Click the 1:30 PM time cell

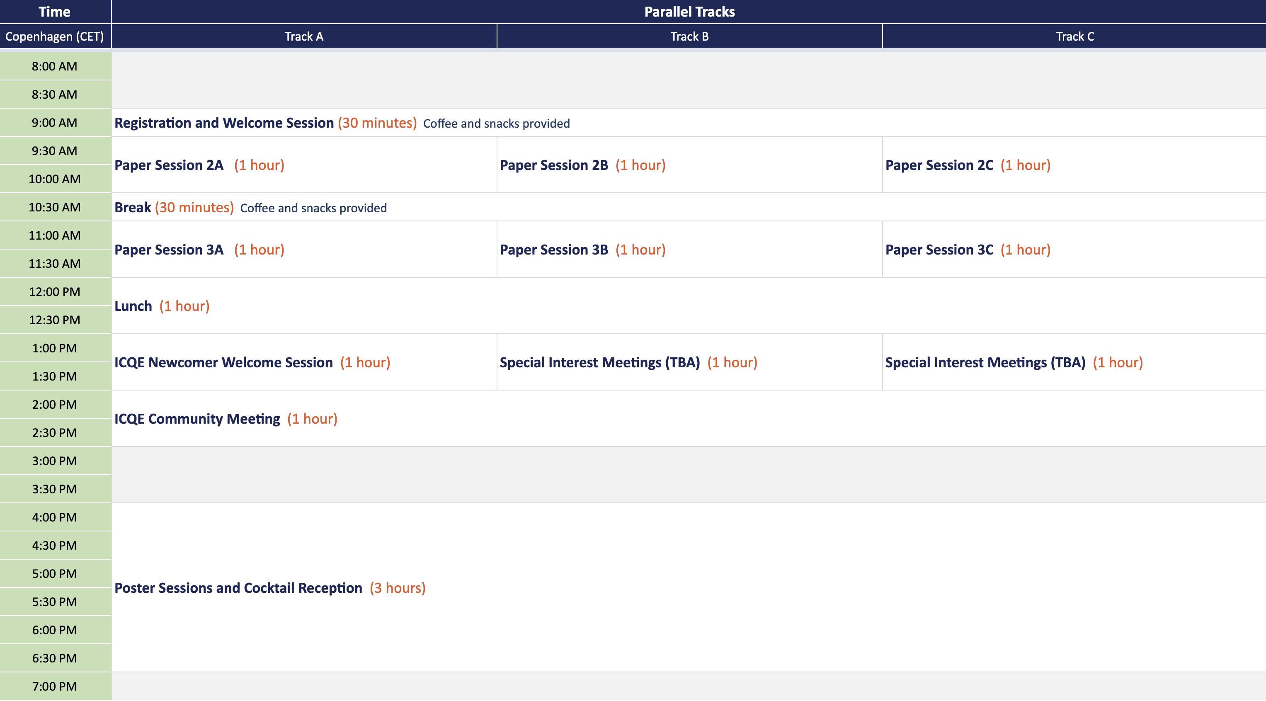tap(55, 376)
